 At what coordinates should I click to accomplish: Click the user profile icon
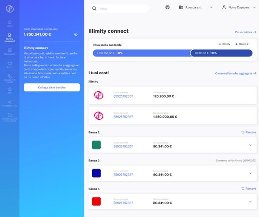click(x=224, y=7)
